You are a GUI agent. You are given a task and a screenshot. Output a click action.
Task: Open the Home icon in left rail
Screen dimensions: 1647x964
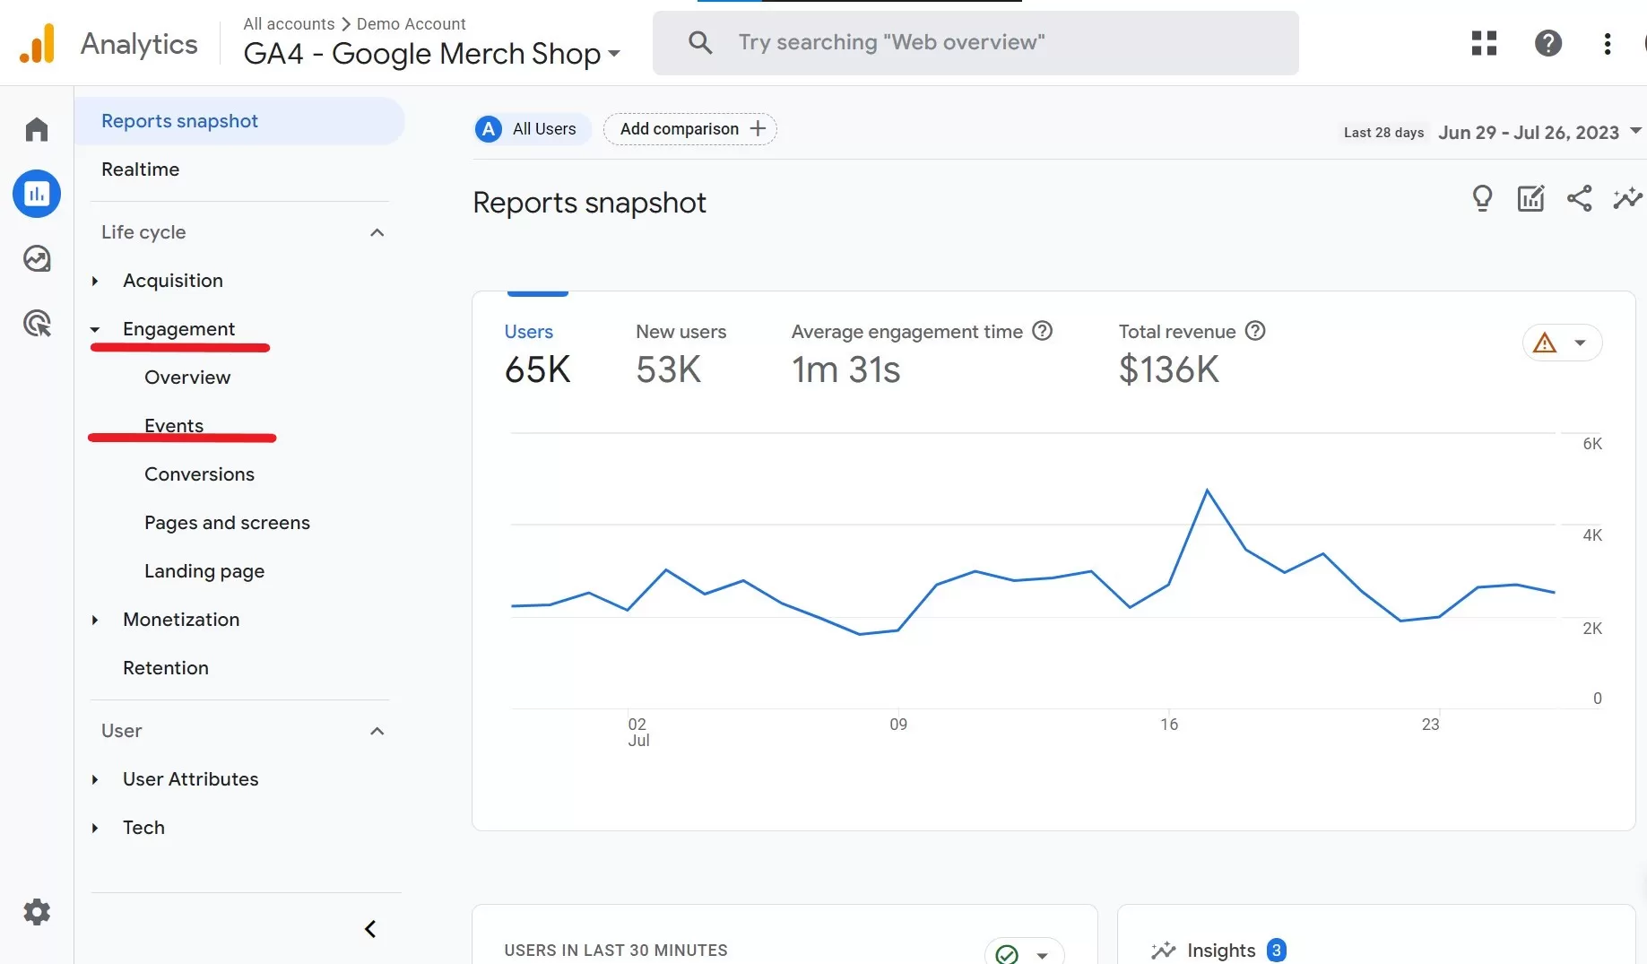tap(37, 130)
